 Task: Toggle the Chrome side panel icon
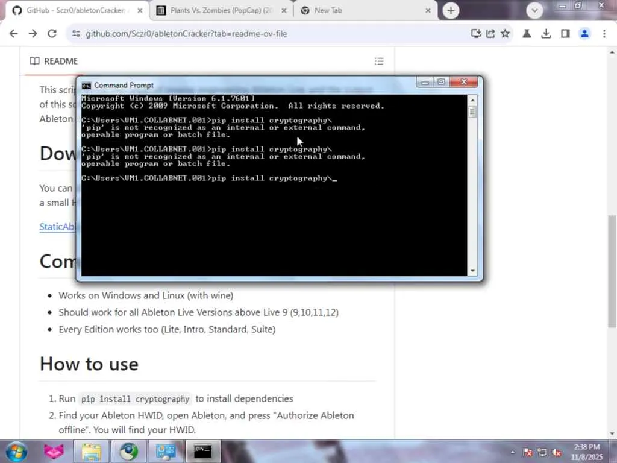click(565, 34)
